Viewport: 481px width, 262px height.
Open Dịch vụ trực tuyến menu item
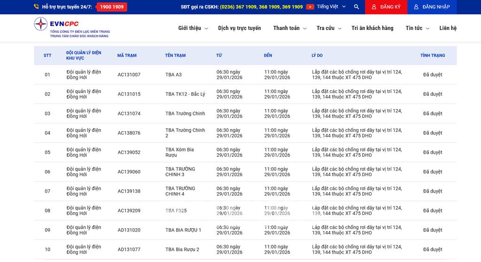[239, 28]
